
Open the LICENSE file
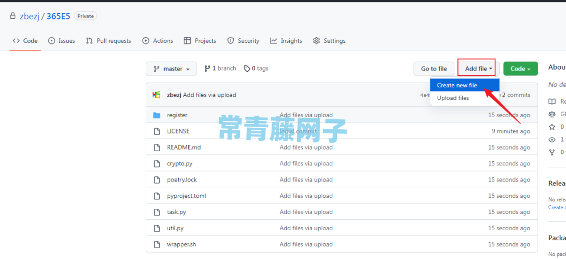[x=178, y=131]
